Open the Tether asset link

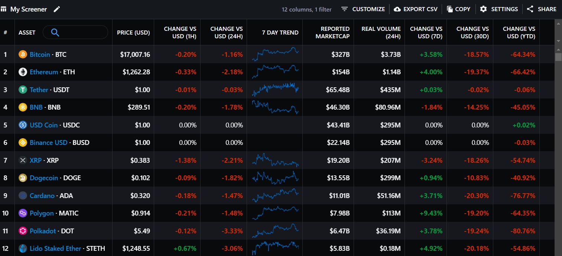click(x=39, y=90)
